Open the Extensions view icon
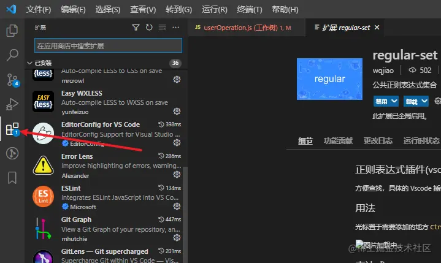441x263 pixels. 13,129
